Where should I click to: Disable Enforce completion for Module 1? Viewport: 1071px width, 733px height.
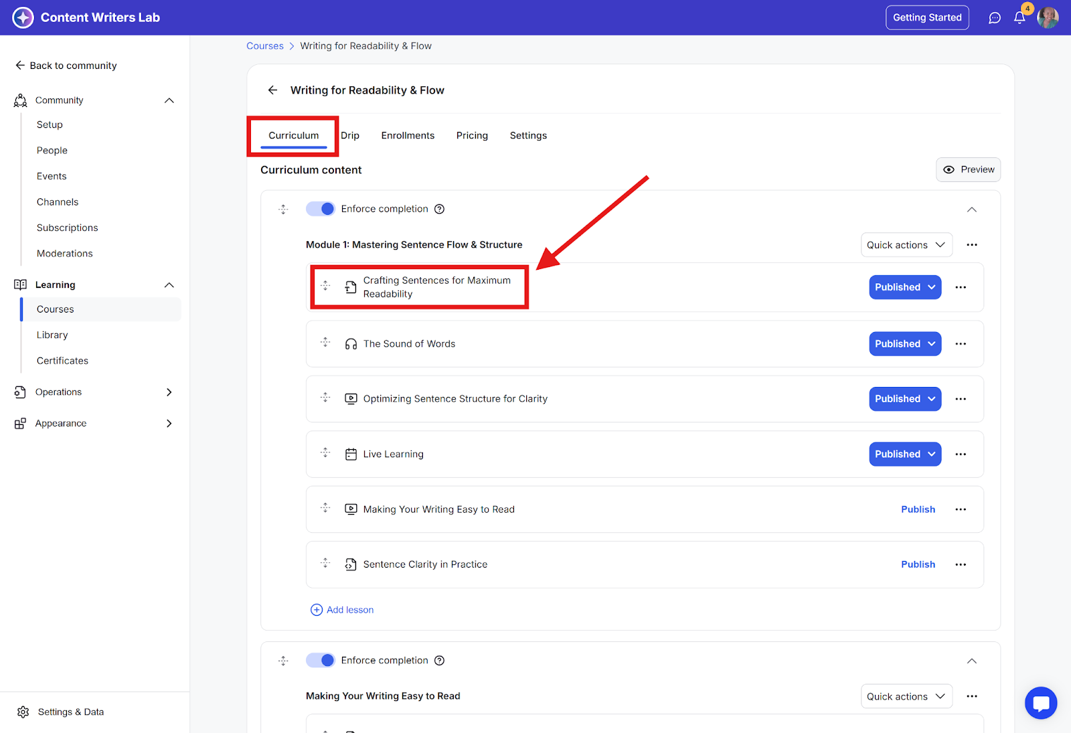tap(321, 209)
